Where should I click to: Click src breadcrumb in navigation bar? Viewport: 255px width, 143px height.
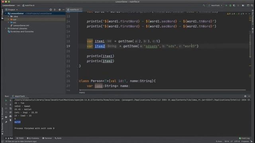point(19,5)
